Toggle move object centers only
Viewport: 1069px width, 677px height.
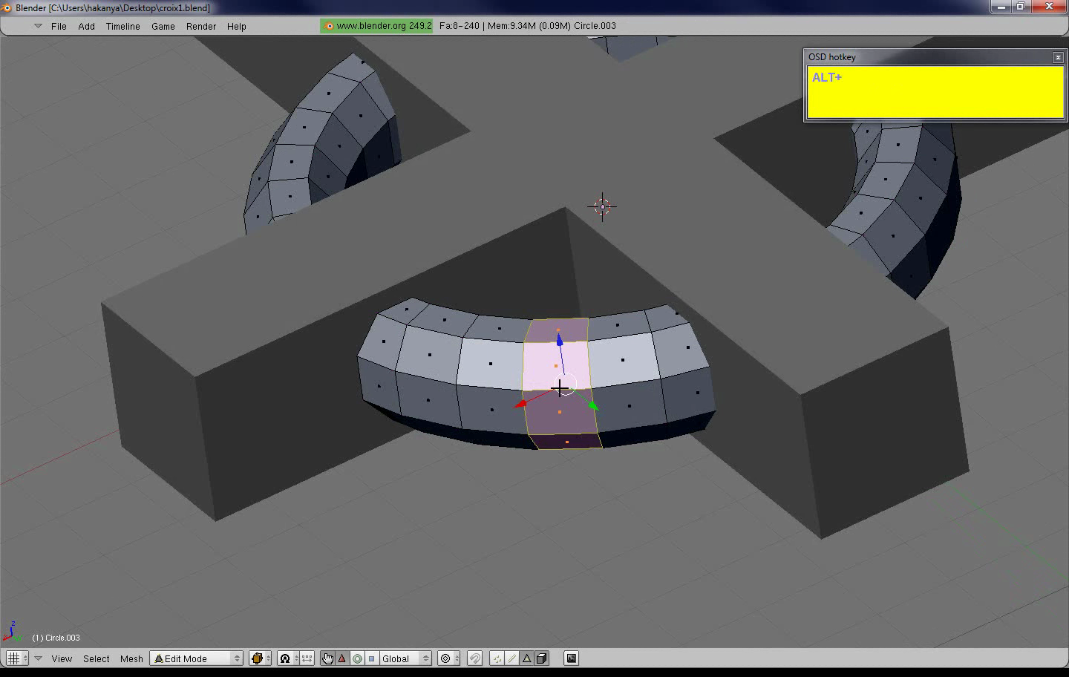pos(307,658)
